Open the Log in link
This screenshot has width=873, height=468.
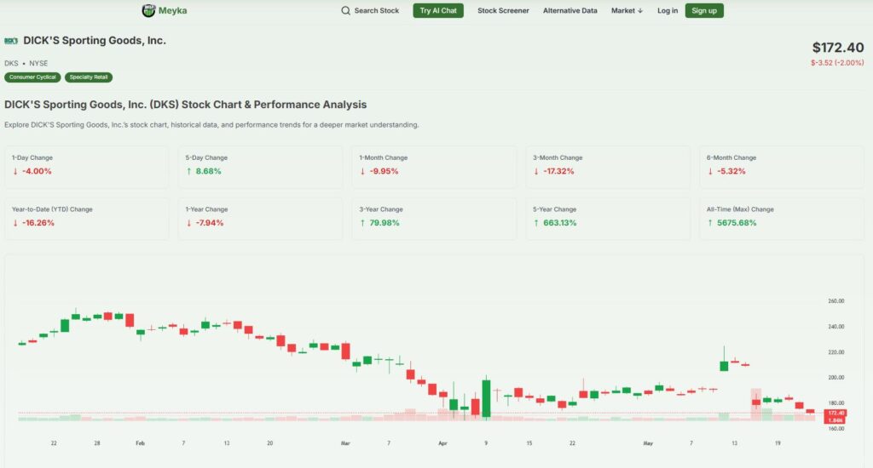click(668, 11)
